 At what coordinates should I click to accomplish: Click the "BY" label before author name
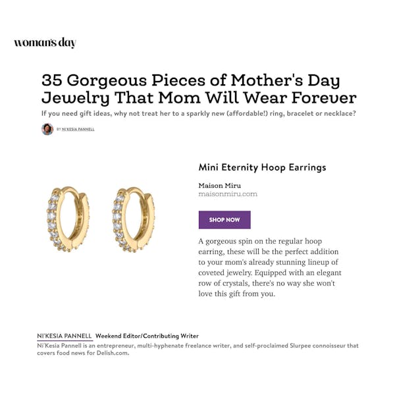[59, 130]
